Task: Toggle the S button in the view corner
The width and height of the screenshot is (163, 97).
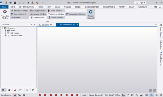Action: click(150, 90)
